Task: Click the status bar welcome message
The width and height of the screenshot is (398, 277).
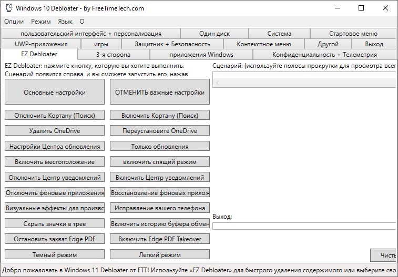Action: [x=199, y=270]
